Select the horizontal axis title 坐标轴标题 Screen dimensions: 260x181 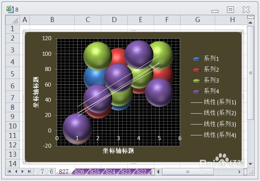118,151
